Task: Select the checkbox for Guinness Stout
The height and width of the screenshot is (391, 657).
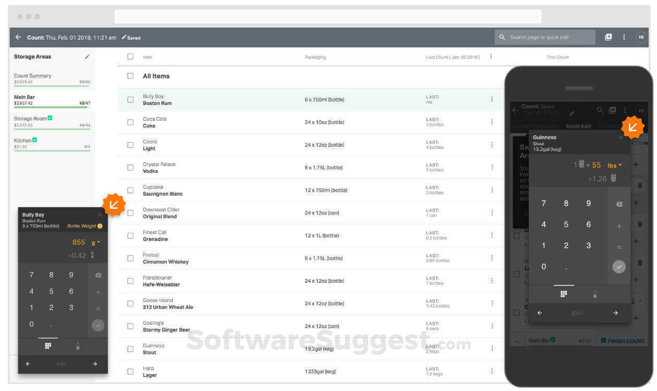Action: (x=130, y=349)
